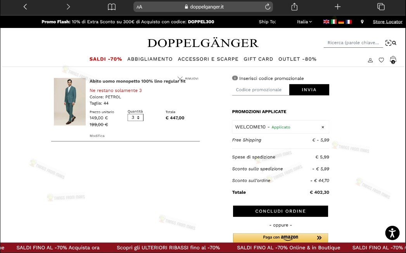Change the Quantità stepper value
The image size is (406, 253).
tap(135, 118)
